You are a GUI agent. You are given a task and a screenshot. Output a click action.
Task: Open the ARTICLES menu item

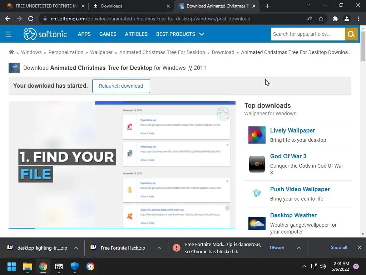[x=136, y=34]
